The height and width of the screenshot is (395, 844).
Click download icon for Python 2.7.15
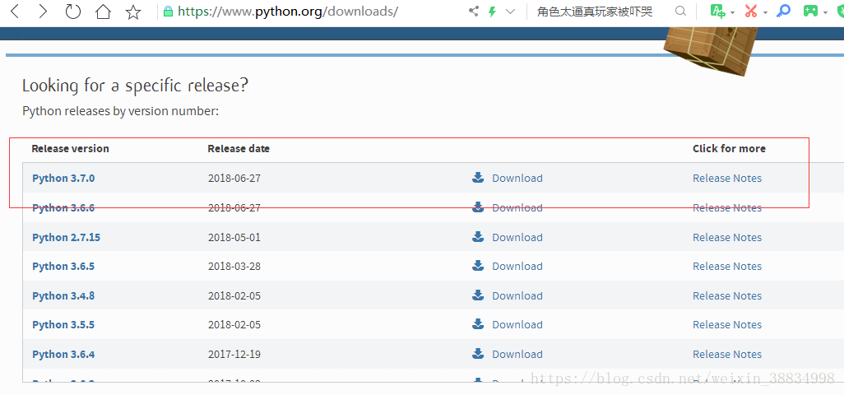(x=478, y=237)
